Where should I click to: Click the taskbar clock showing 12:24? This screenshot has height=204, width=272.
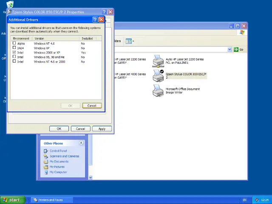[265, 200]
